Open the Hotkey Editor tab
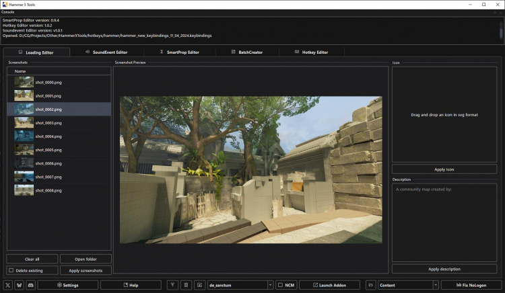The height and width of the screenshot is (293, 505). [x=312, y=52]
